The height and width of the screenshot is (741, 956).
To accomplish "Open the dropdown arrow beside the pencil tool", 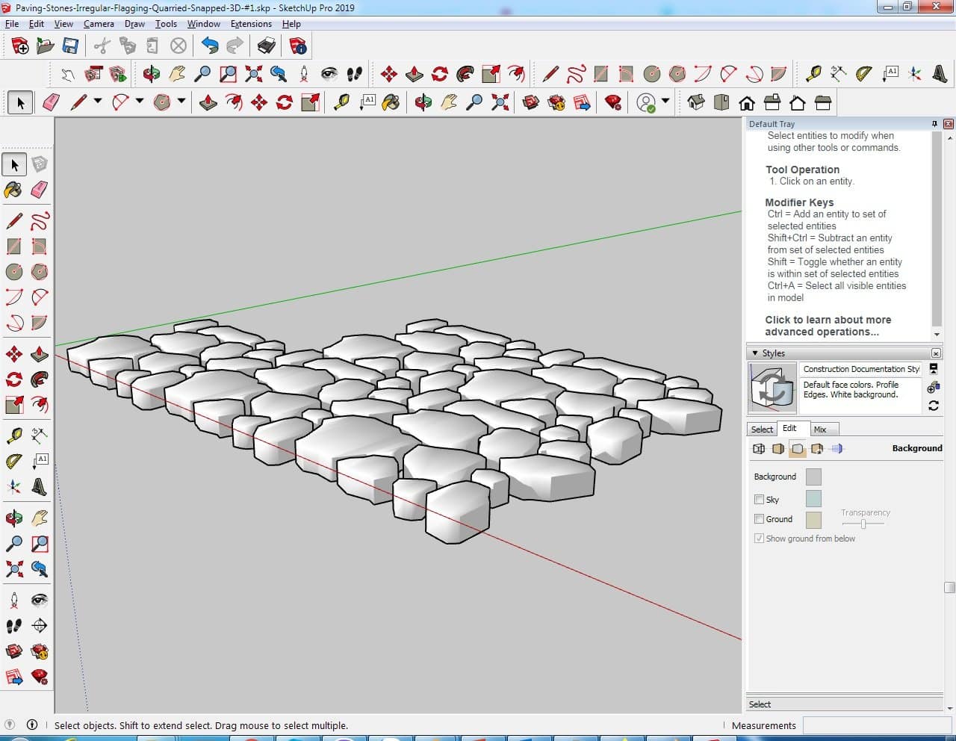I will coord(97,102).
